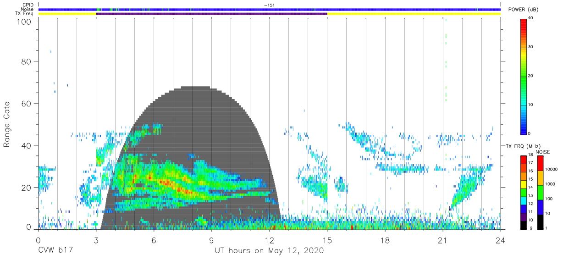
Task: Click the 'UT hours on May 12, 2020' label
Action: [270, 251]
